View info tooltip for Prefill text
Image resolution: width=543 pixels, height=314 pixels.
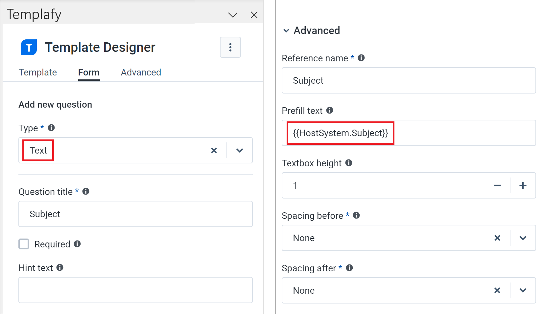330,111
